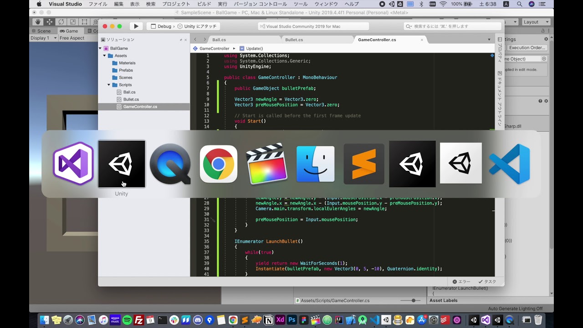Select Sublime Text in app switcher
583x328 pixels.
364,164
